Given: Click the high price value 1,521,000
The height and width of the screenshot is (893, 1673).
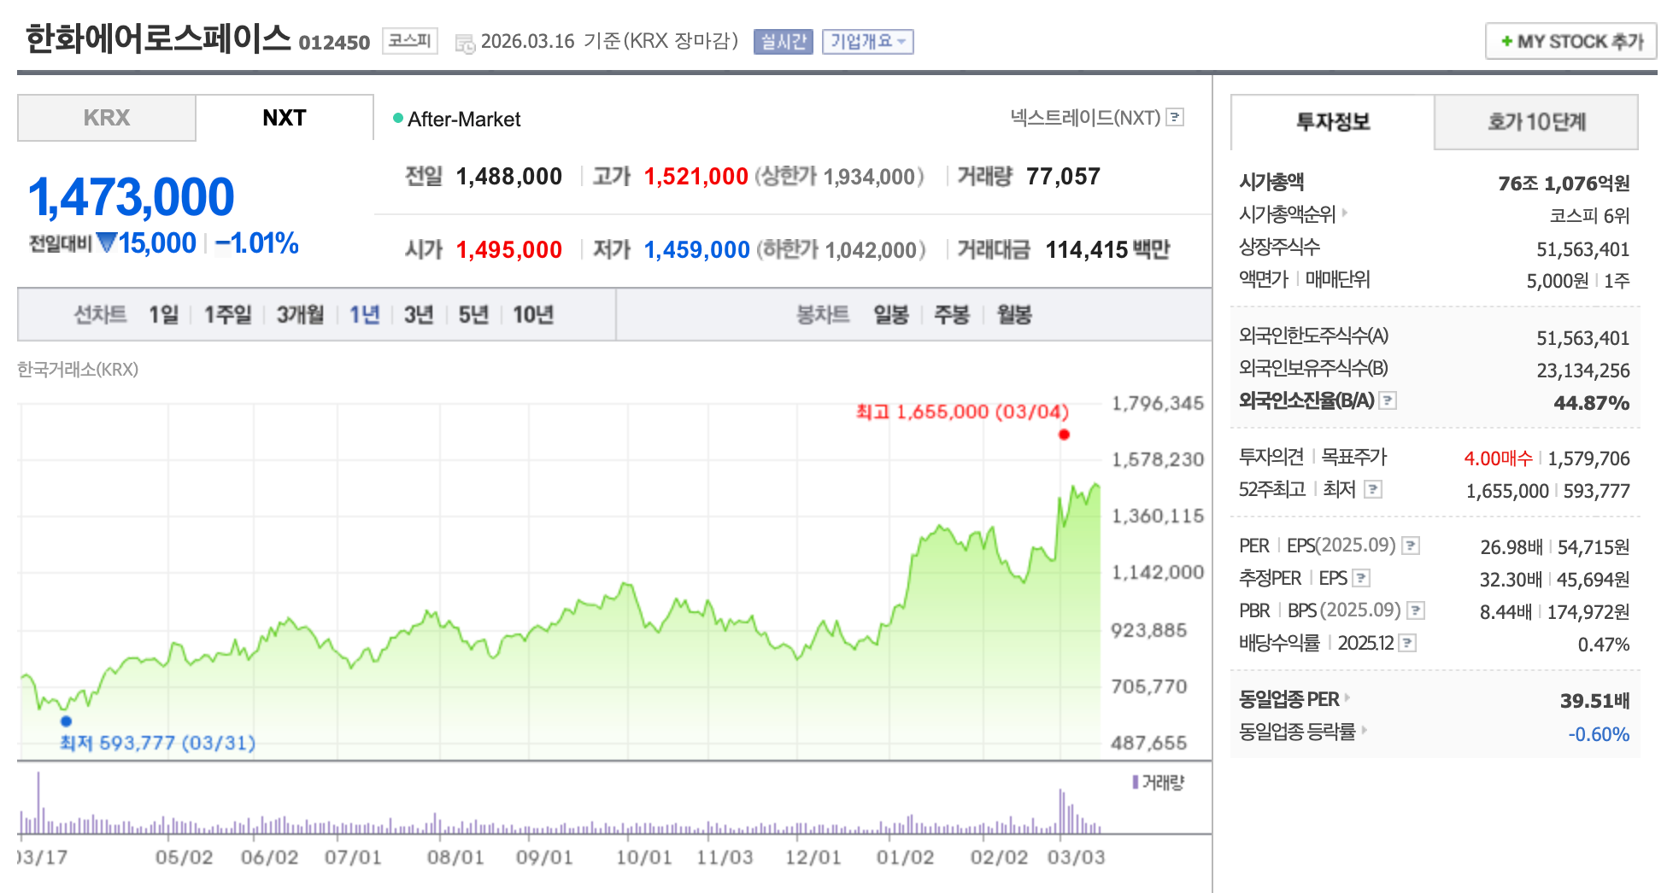Looking at the screenshot, I should 696,177.
